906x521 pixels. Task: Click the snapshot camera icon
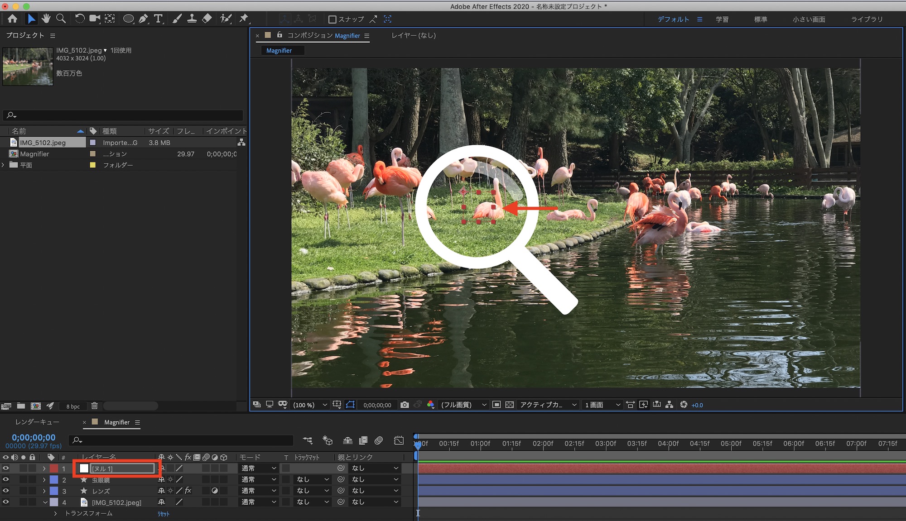pyautogui.click(x=405, y=405)
